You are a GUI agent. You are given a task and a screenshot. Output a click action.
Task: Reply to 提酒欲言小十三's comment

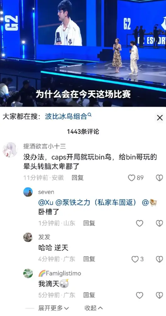(x=78, y=177)
